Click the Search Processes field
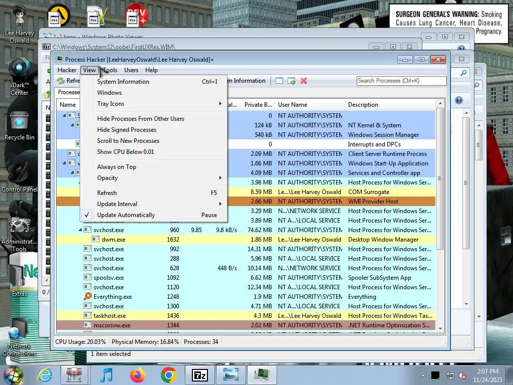The image size is (513, 385). pyautogui.click(x=401, y=81)
